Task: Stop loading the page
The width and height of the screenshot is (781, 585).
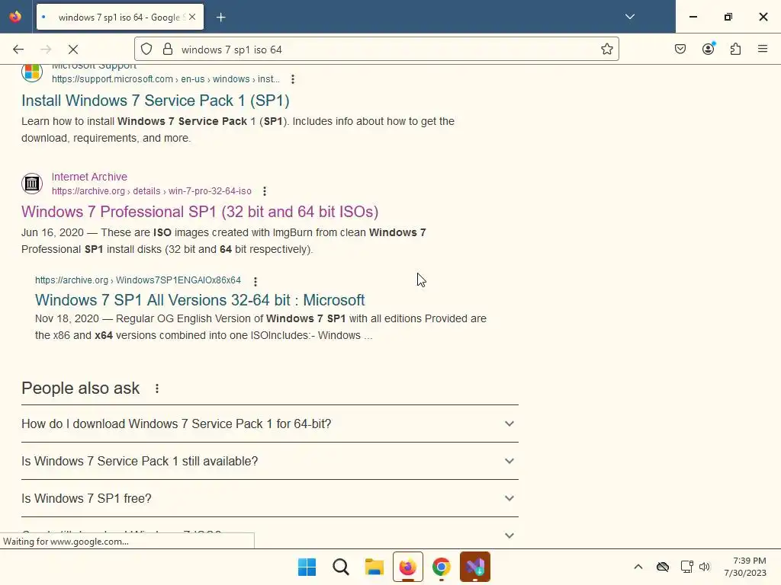Action: 73,50
